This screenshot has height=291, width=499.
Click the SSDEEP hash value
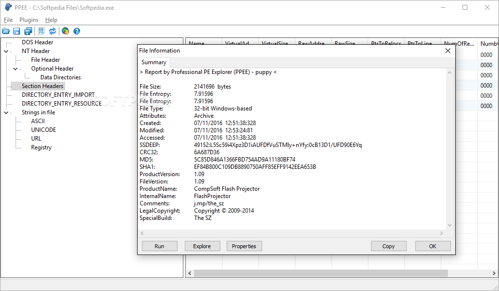(278, 145)
